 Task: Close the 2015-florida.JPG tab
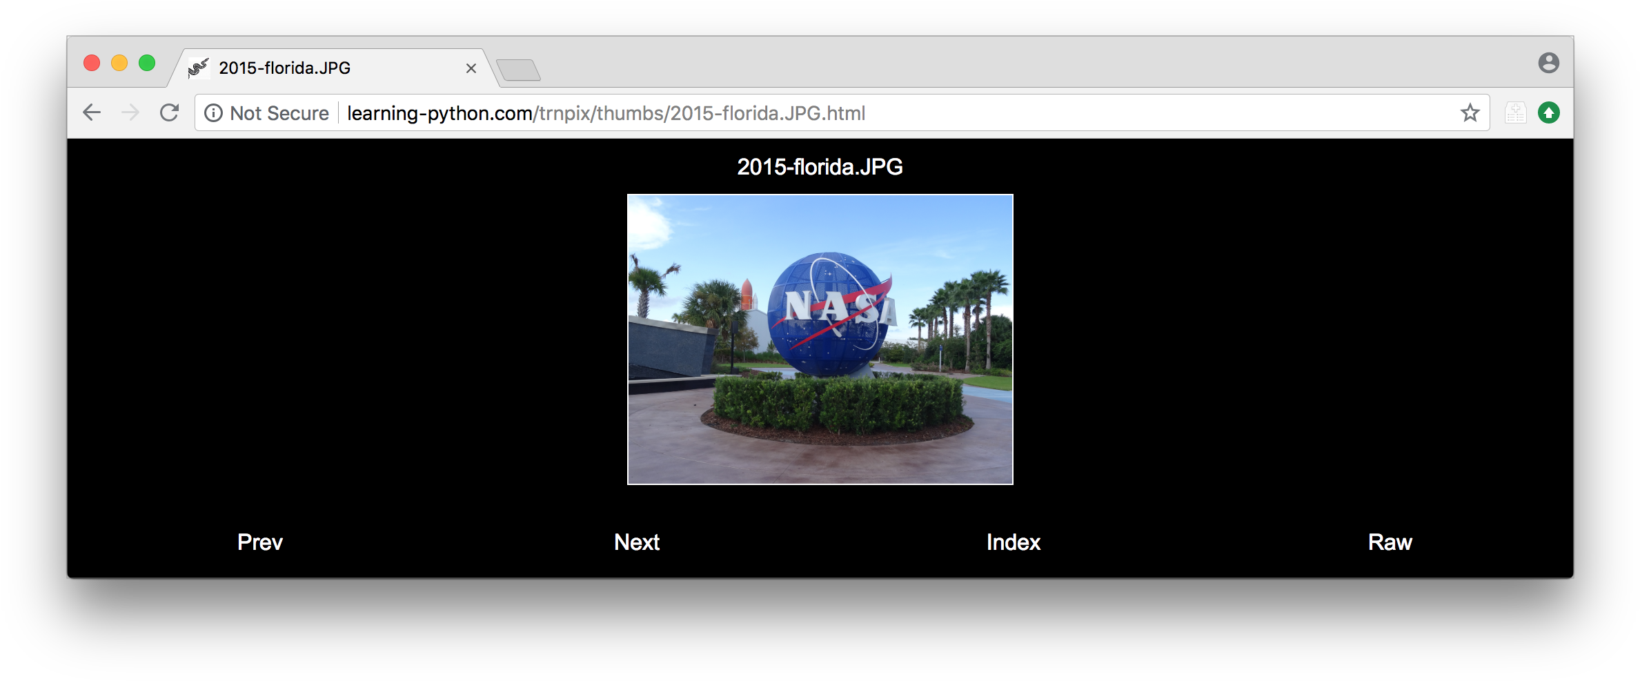(x=471, y=68)
